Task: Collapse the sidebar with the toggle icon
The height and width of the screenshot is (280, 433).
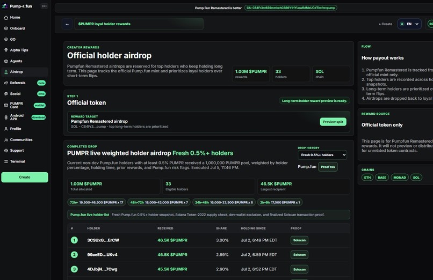Action: (44, 6)
